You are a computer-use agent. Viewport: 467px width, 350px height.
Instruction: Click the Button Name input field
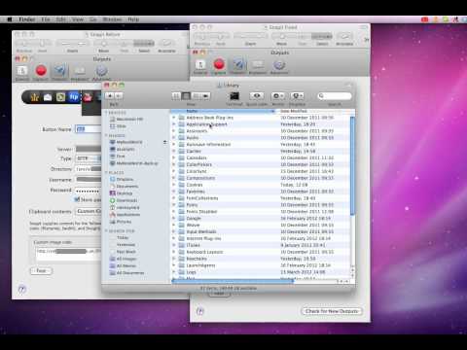click(89, 129)
